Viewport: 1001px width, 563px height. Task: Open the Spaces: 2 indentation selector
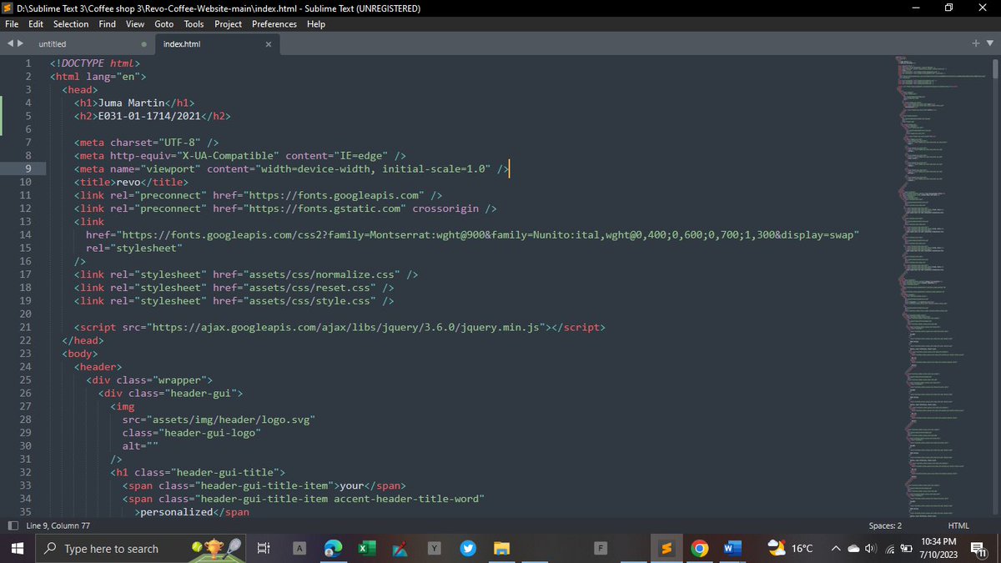(885, 525)
